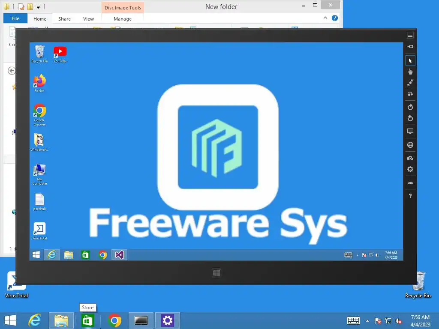This screenshot has width=439, height=329.
Task: Open Visual Studio in simulator taskbar
Action: [119, 255]
